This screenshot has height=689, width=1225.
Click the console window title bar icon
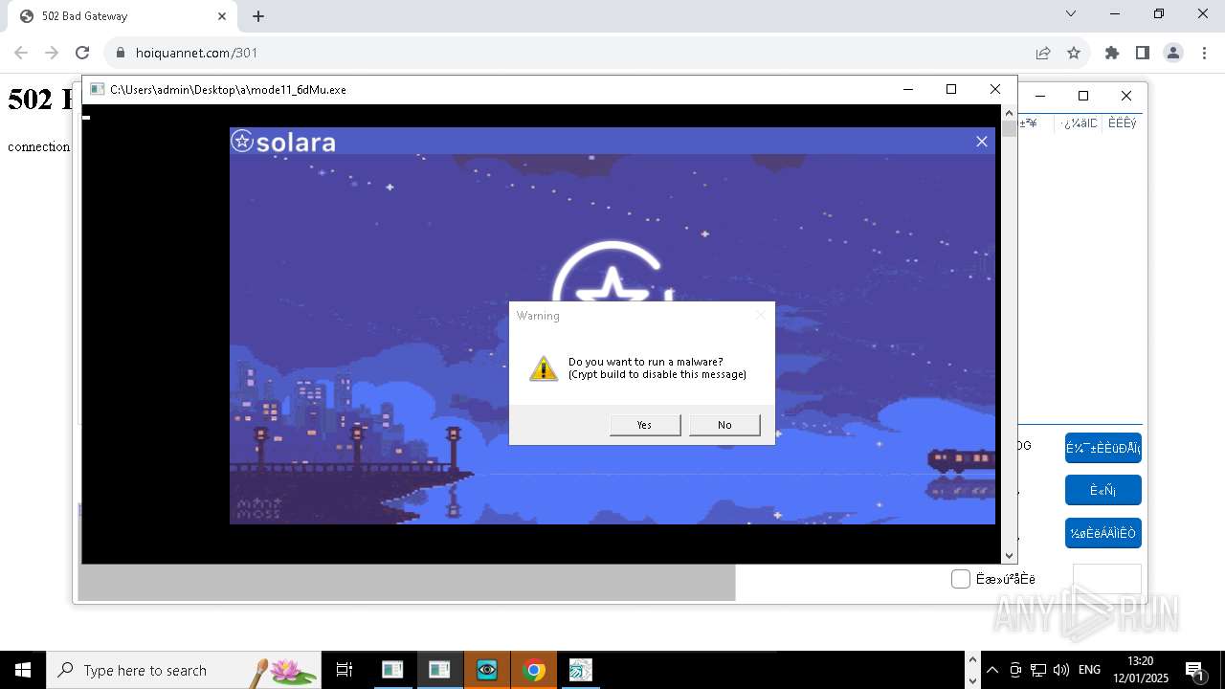pos(97,89)
